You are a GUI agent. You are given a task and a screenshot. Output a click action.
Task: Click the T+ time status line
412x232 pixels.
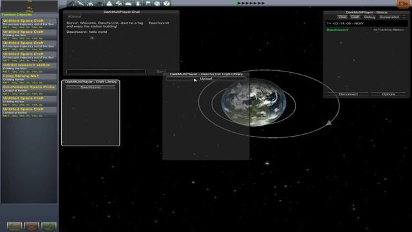click(366, 23)
